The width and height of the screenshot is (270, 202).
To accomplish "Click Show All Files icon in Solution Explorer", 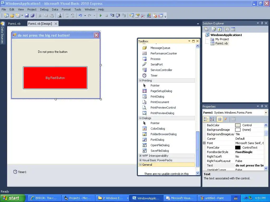I will (214, 29).
